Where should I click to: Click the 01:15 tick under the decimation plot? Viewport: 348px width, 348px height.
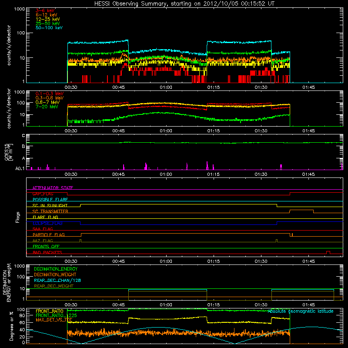(213, 305)
